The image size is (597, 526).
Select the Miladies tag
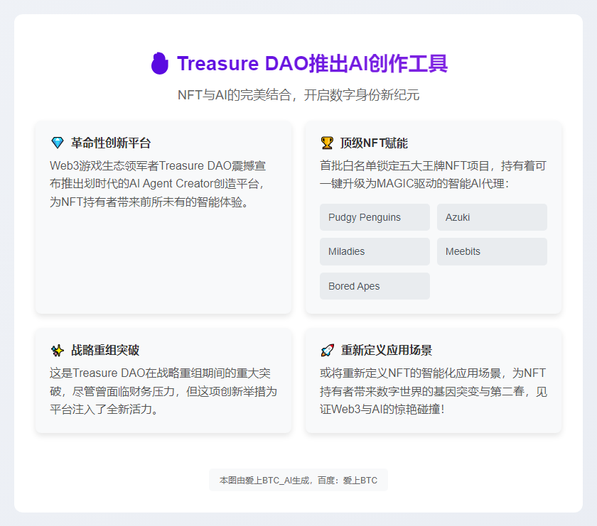375,251
